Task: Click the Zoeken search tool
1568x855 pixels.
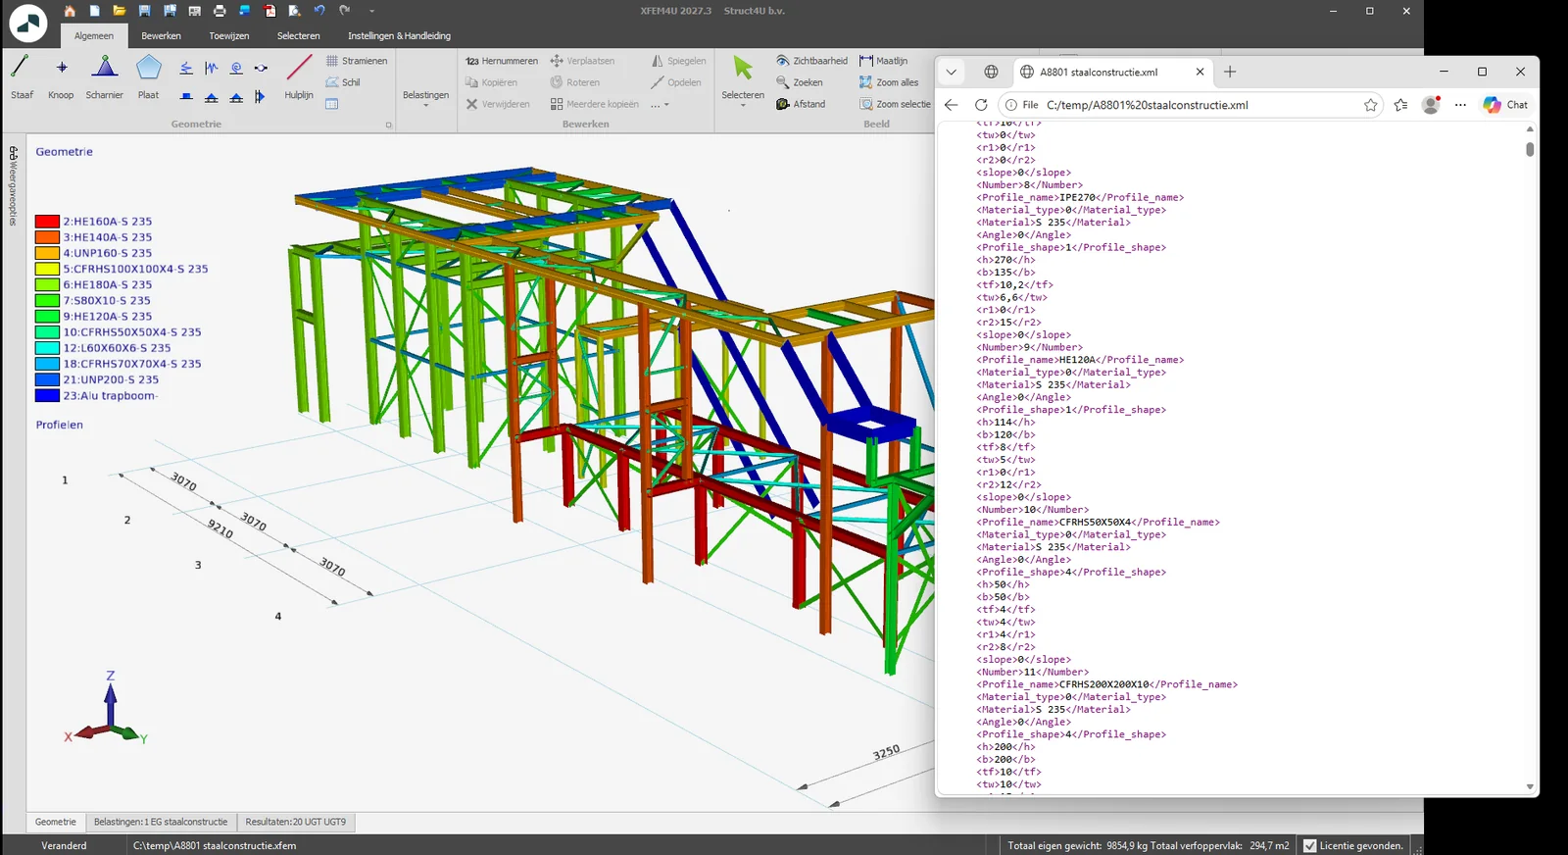Action: point(800,82)
